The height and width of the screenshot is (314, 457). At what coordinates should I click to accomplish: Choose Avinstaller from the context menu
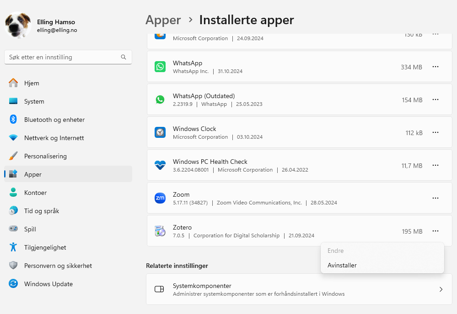pyautogui.click(x=382, y=265)
